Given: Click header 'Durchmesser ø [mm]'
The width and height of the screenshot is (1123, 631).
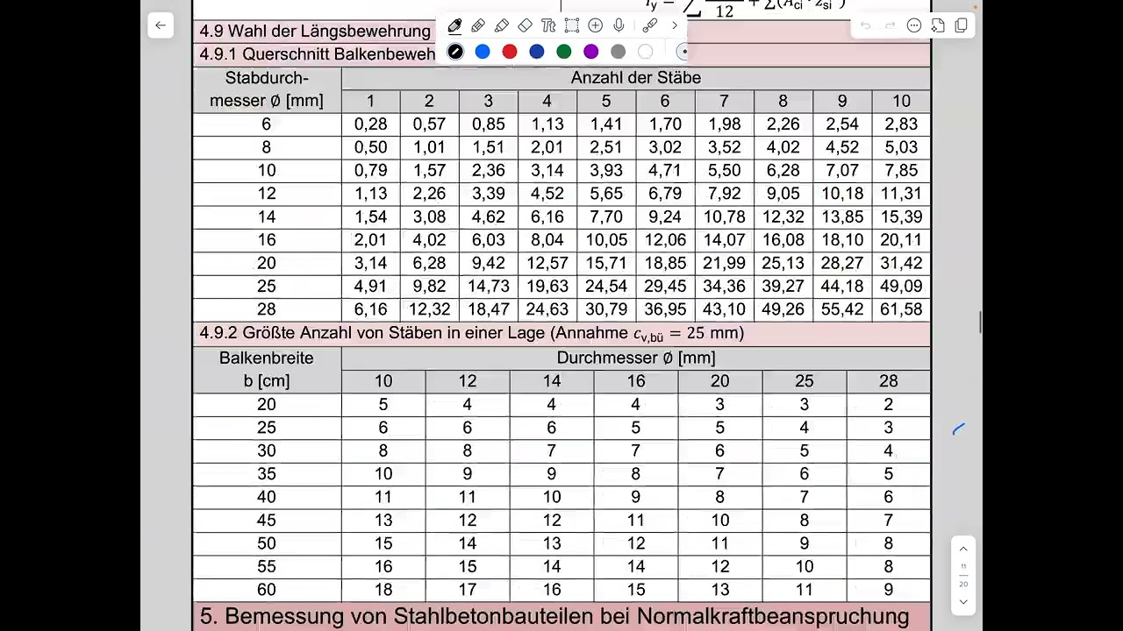Looking at the screenshot, I should pos(636,358).
